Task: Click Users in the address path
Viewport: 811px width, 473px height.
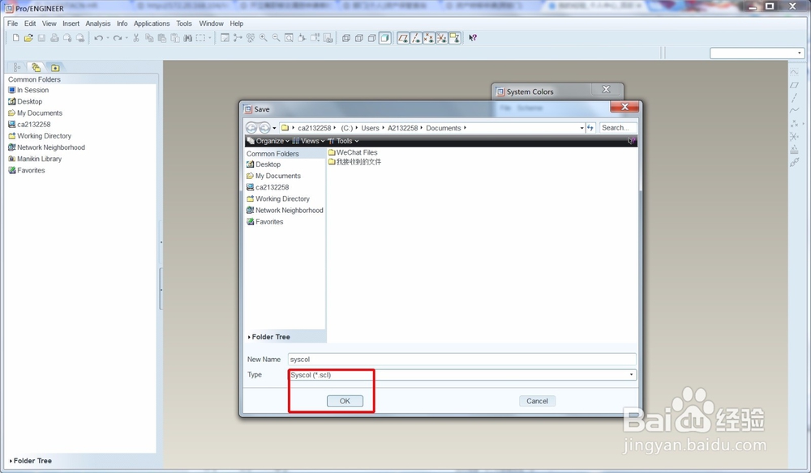Action: click(370, 128)
